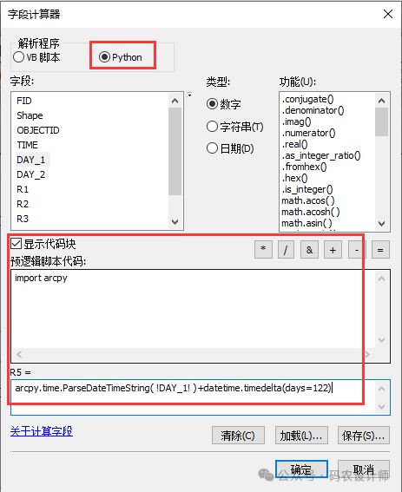The width and height of the screenshot is (402, 492).
Task: Click the functions list scroll-down arrow
Action: (381, 224)
